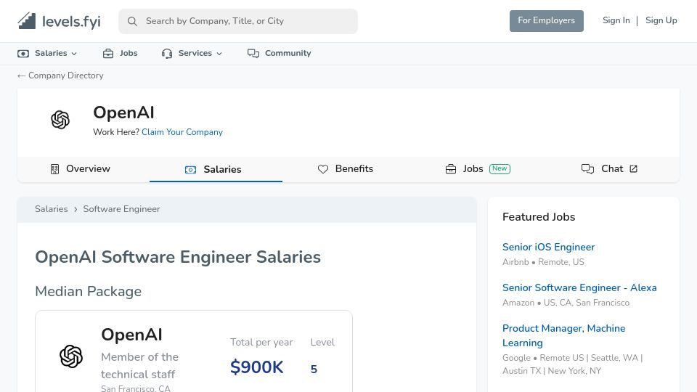This screenshot has height=392, width=697.
Task: Click the top nav Salaries money icon
Action: pyautogui.click(x=23, y=53)
